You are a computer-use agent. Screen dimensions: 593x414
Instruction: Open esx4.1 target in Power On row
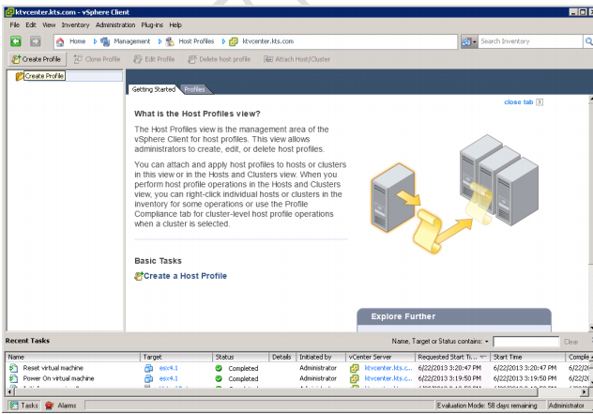point(168,379)
